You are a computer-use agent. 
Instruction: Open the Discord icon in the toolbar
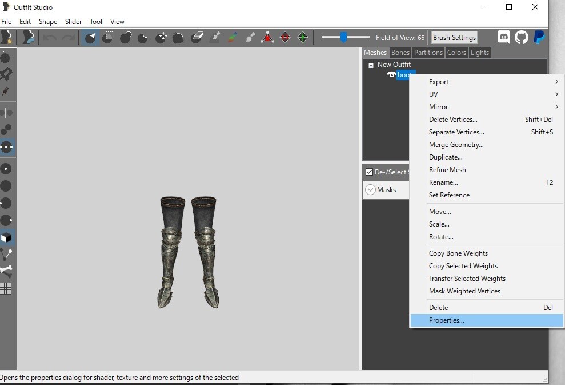[504, 37]
